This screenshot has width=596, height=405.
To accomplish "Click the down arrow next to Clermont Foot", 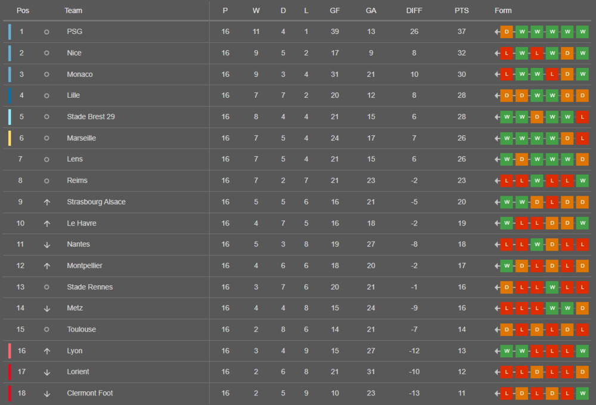I will (46, 394).
